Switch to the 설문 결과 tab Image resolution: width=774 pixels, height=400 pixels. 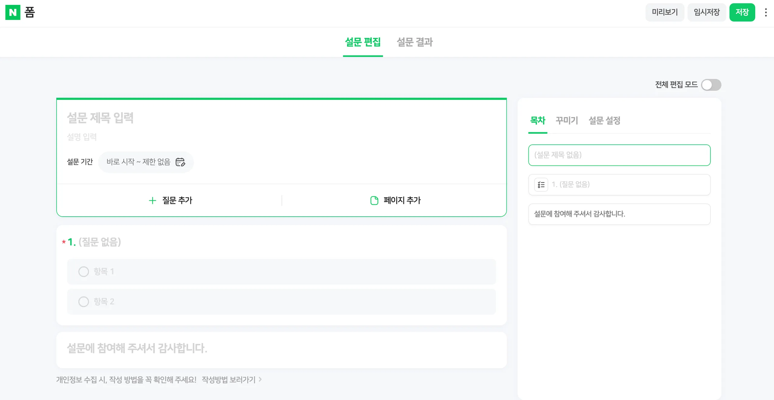(415, 42)
